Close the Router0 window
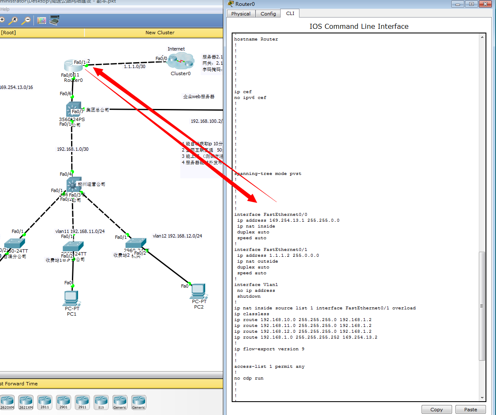 pyautogui.click(x=485, y=4)
